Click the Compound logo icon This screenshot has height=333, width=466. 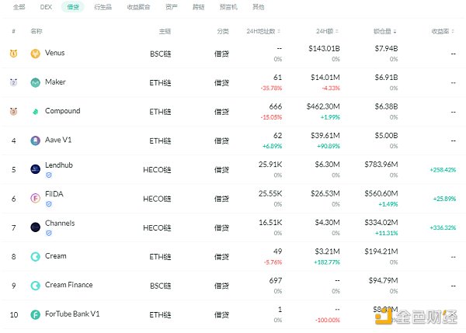36,112
